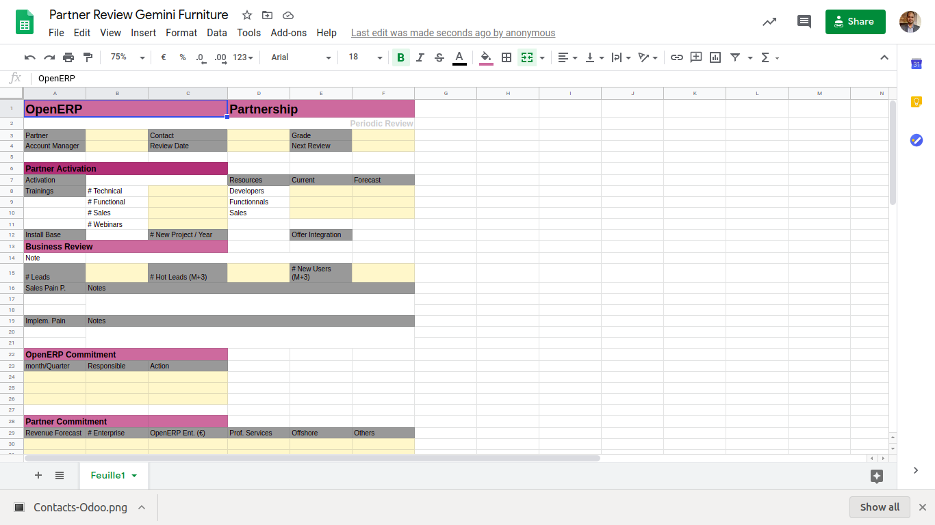Open comment history

804,22
